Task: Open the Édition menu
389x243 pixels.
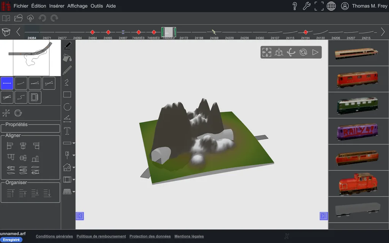Action: 39,6
